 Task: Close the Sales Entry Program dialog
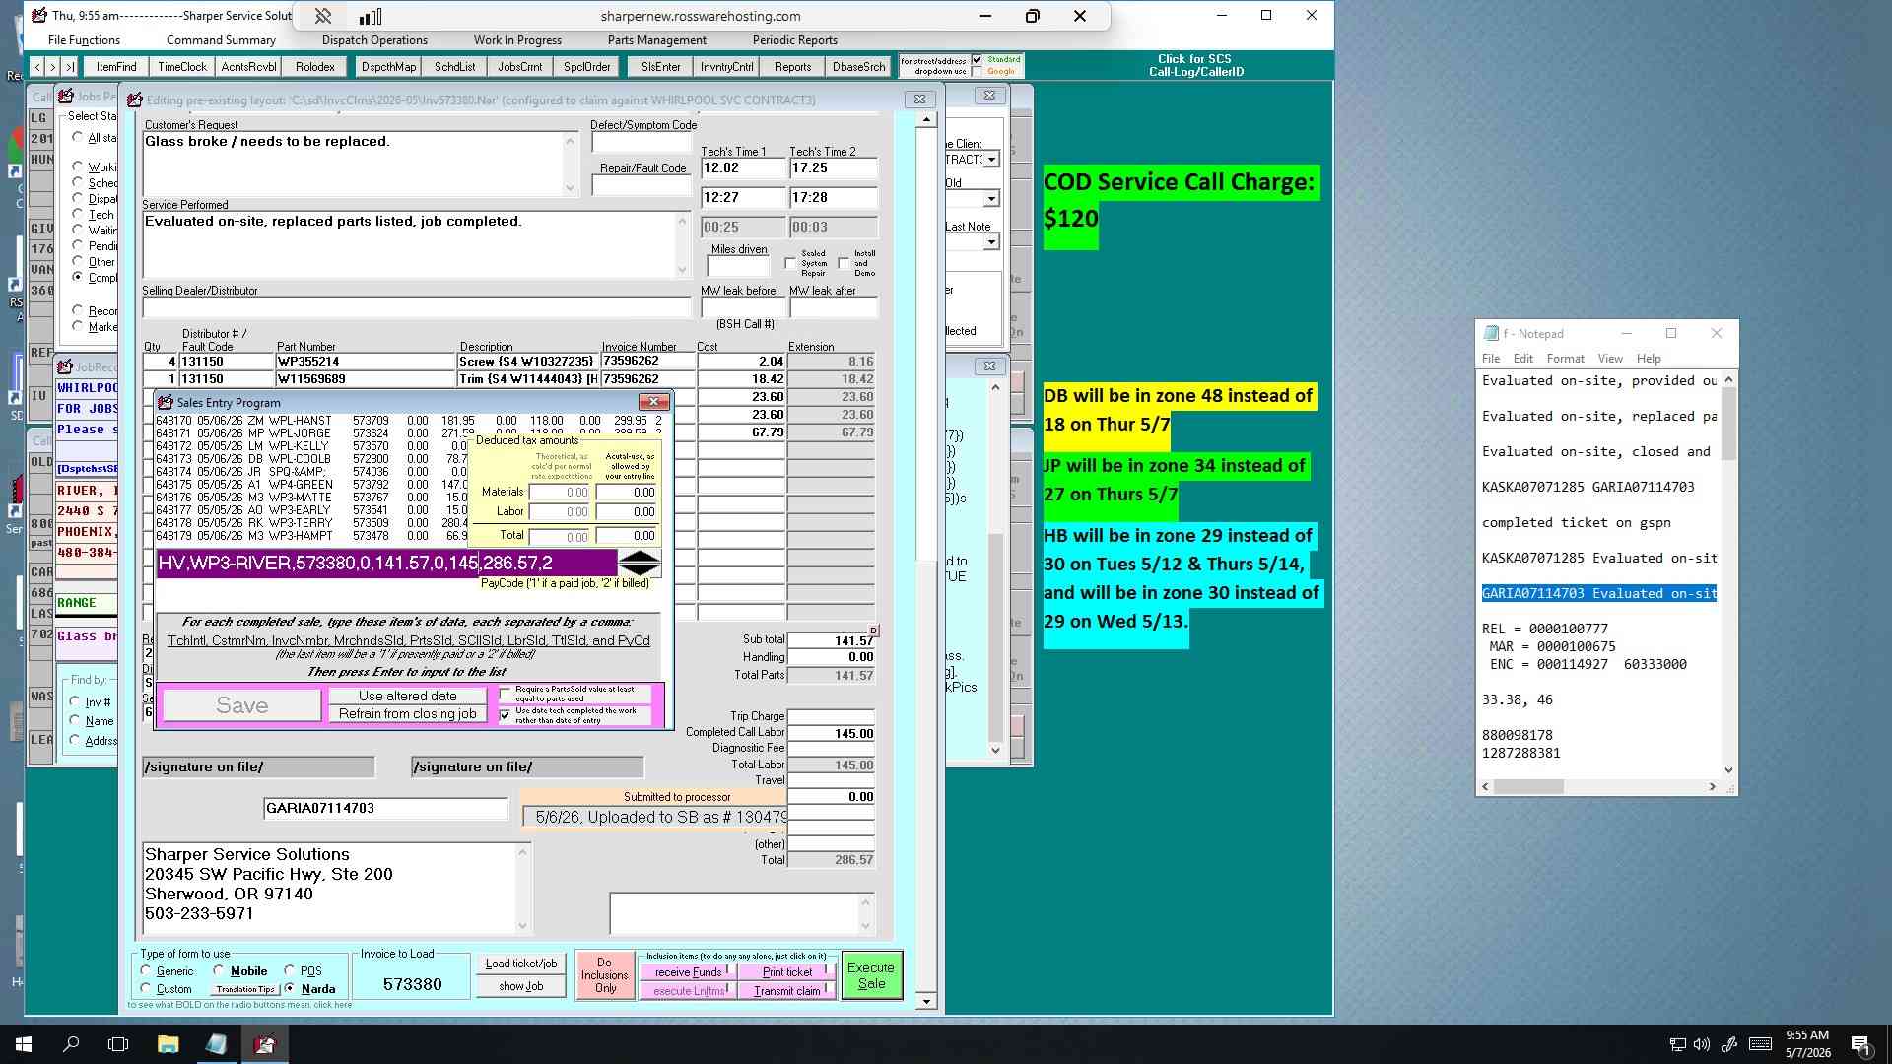(x=653, y=402)
